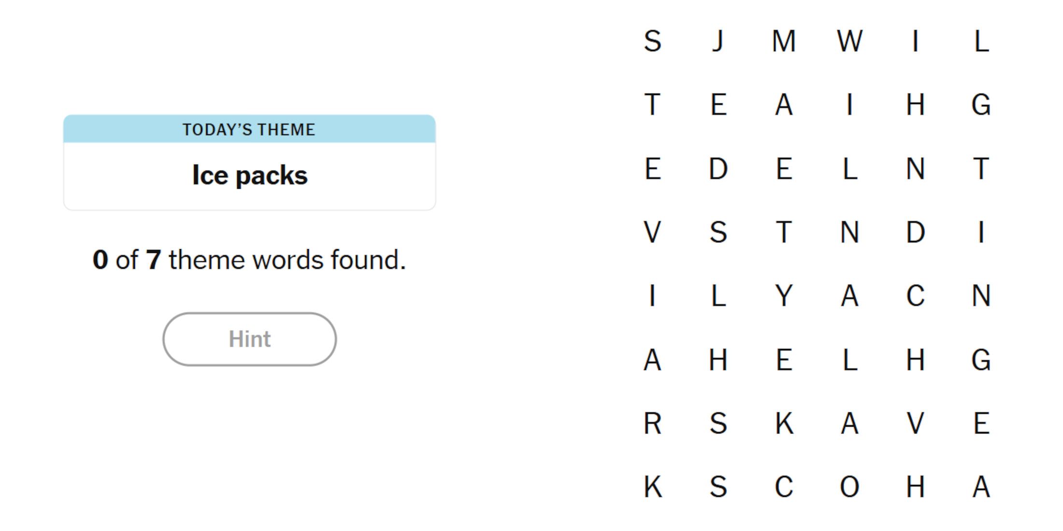Screen dimensions: 1063x531
Task: Tap the L in the top-right corner
Action: click(981, 41)
